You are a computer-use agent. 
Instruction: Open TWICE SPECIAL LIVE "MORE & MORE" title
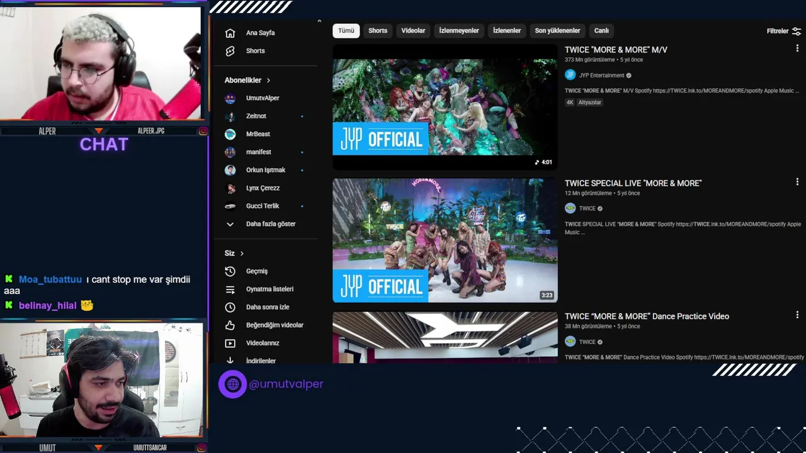point(633,183)
